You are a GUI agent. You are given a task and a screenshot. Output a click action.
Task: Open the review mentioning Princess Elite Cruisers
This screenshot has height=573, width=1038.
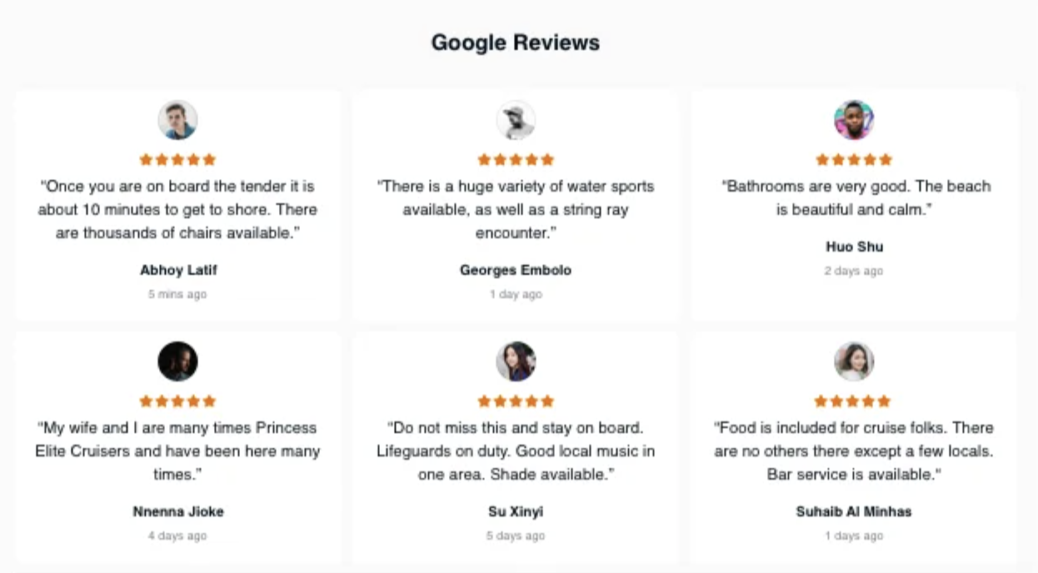(177, 451)
